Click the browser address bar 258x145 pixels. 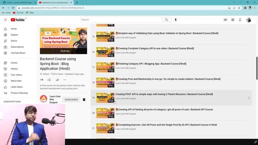122,8
